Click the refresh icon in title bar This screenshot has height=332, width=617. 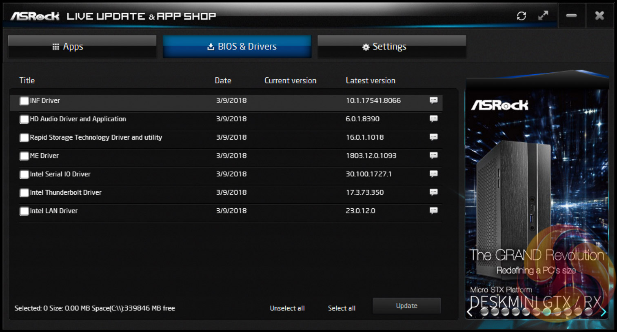tap(521, 16)
